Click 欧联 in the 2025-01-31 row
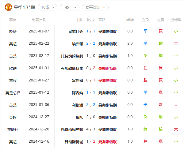Image resolution: width=184 pixels, height=150 pixels. click(x=13, y=68)
